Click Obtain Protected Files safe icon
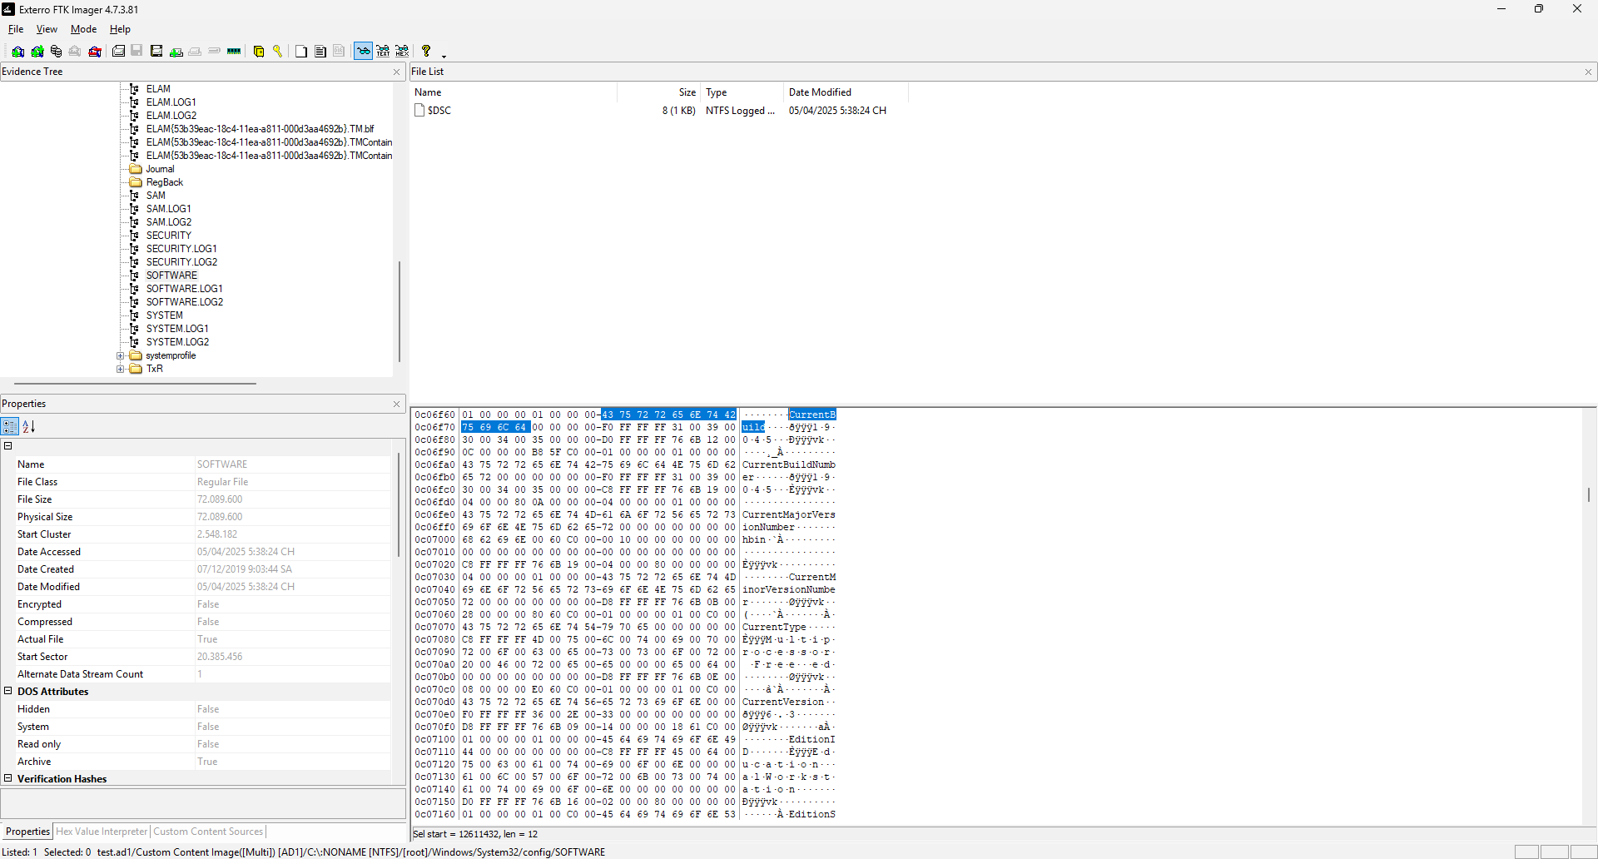Viewport: 1598px width, 859px height. [259, 52]
